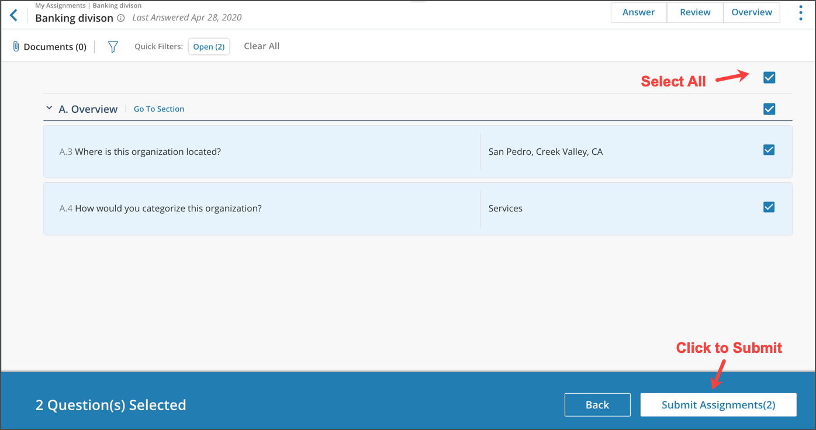Go back using the left chevron icon
Viewport: 816px width, 430px height.
13,15
